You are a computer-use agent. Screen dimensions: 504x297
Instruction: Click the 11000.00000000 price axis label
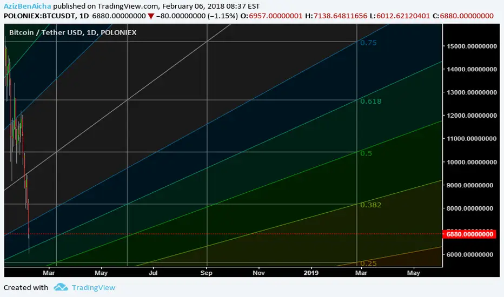(x=472, y=139)
